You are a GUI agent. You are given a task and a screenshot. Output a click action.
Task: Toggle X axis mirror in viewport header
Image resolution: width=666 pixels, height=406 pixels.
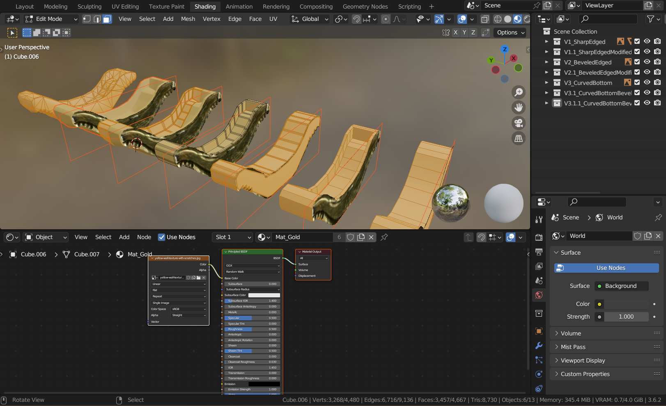(455, 32)
